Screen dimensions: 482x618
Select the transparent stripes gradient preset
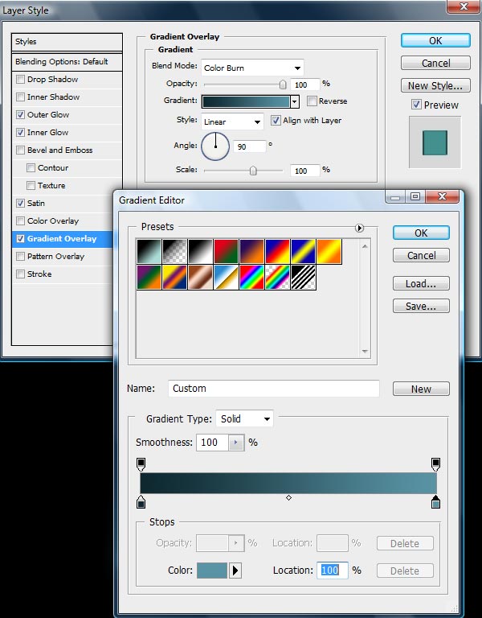click(x=304, y=277)
